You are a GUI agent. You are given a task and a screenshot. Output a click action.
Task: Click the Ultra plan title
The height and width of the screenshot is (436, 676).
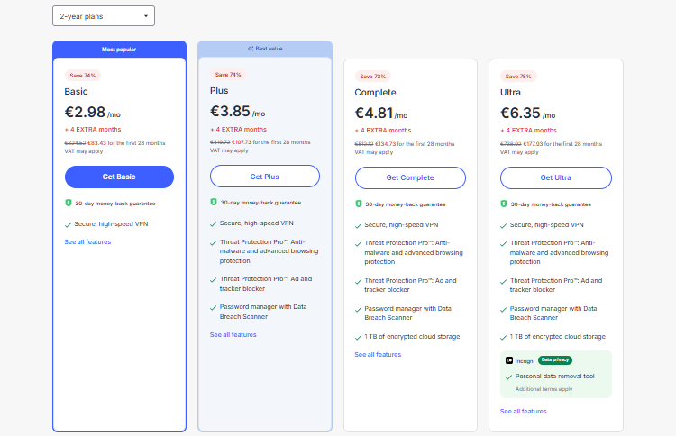pos(510,92)
